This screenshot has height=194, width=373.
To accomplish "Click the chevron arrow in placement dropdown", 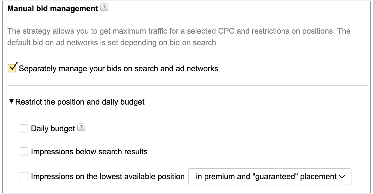I will click(x=342, y=177).
